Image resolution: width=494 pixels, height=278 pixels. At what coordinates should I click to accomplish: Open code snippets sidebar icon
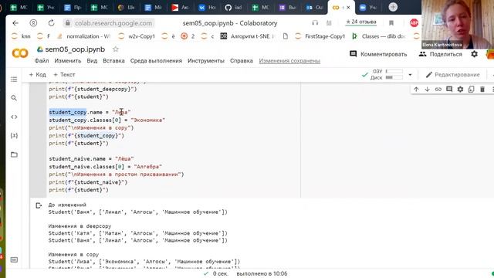pyautogui.click(x=14, y=117)
